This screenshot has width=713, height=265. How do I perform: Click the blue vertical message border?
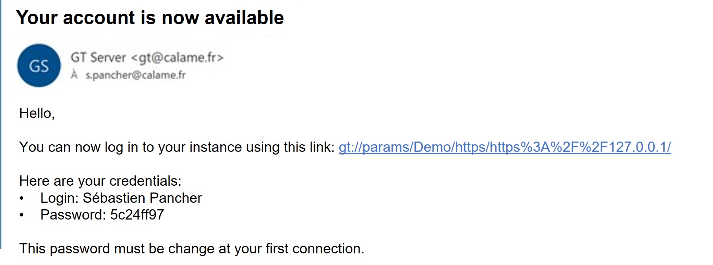[1, 125]
